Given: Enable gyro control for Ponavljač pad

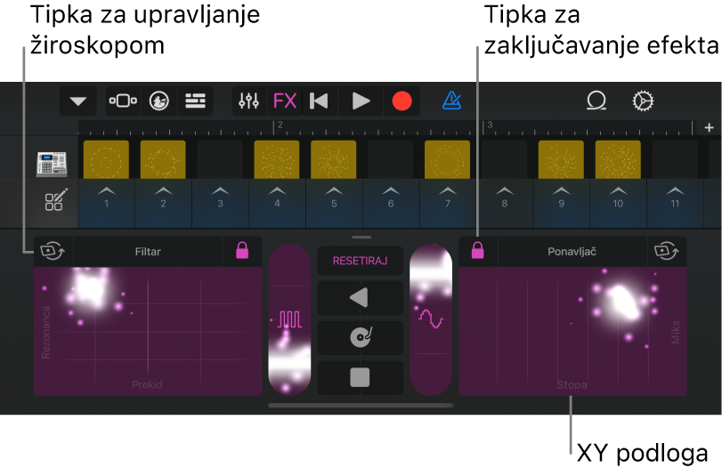Looking at the screenshot, I should coord(667,252).
